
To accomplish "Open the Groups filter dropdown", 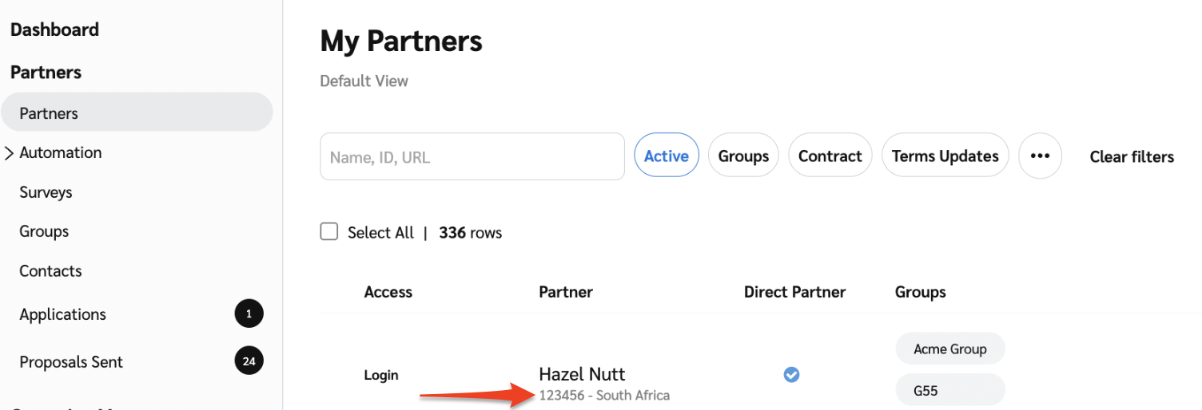I will click(x=743, y=156).
